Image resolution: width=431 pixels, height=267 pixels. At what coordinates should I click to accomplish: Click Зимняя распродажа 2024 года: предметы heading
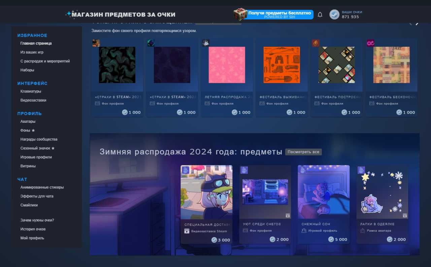[x=191, y=152]
